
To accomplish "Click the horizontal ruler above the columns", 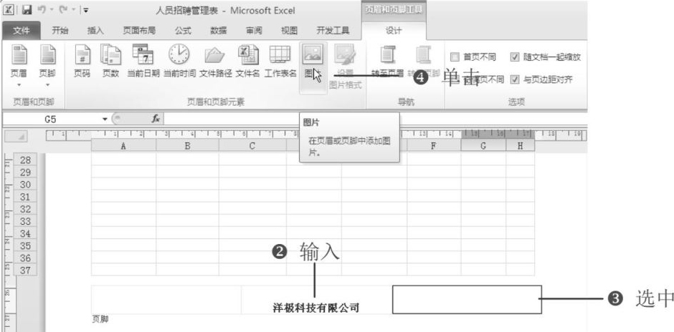I will 316,135.
